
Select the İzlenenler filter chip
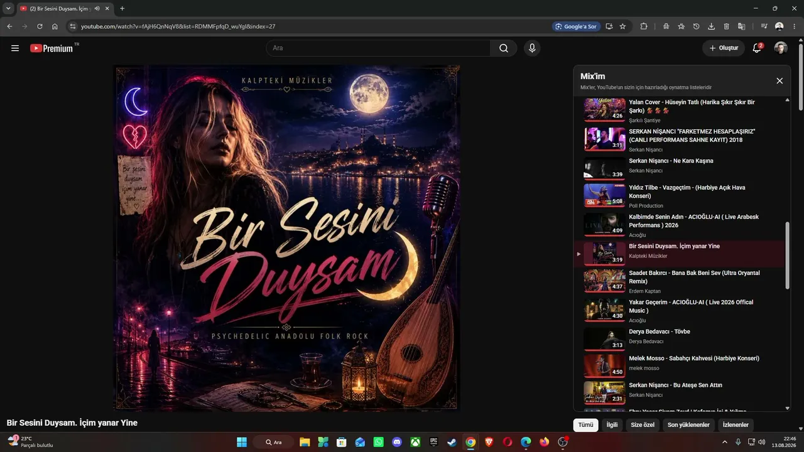click(x=736, y=425)
